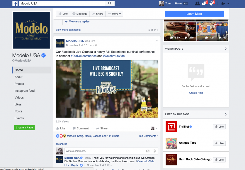Share the live broadcast post
The width and height of the screenshot is (245, 170).
pyautogui.click(x=102, y=128)
